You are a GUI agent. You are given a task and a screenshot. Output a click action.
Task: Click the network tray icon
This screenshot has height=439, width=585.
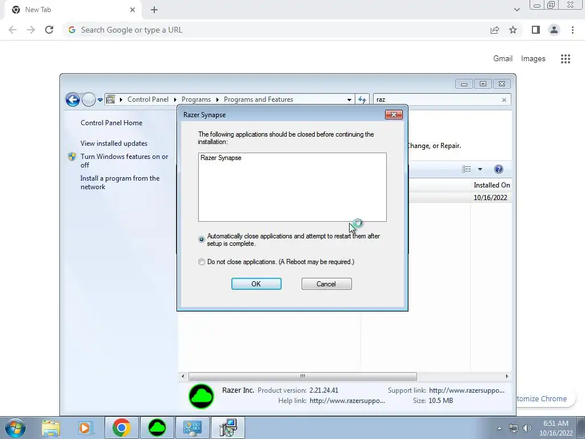(x=514, y=428)
